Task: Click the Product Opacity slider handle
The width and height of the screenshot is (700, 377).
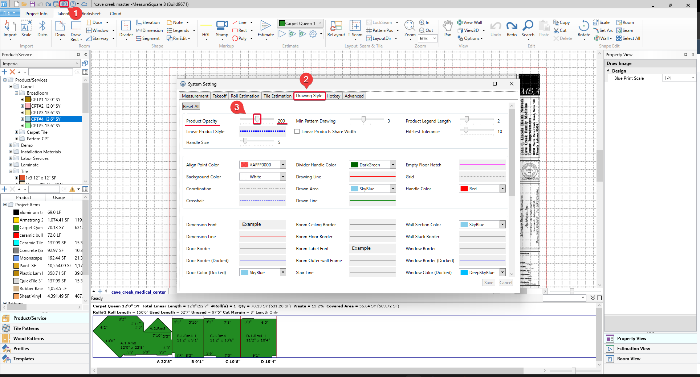Action: 257,119
